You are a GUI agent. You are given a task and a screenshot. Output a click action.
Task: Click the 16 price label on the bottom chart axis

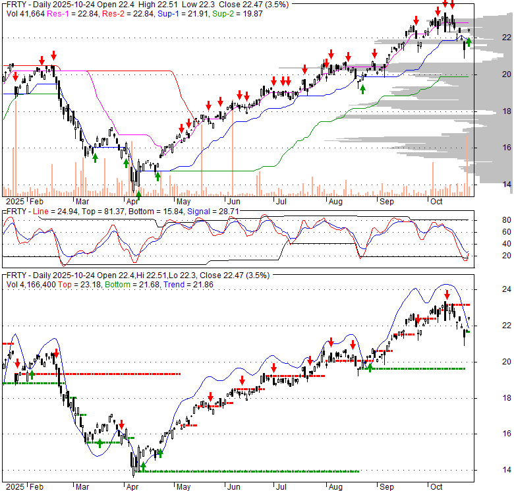(507, 434)
